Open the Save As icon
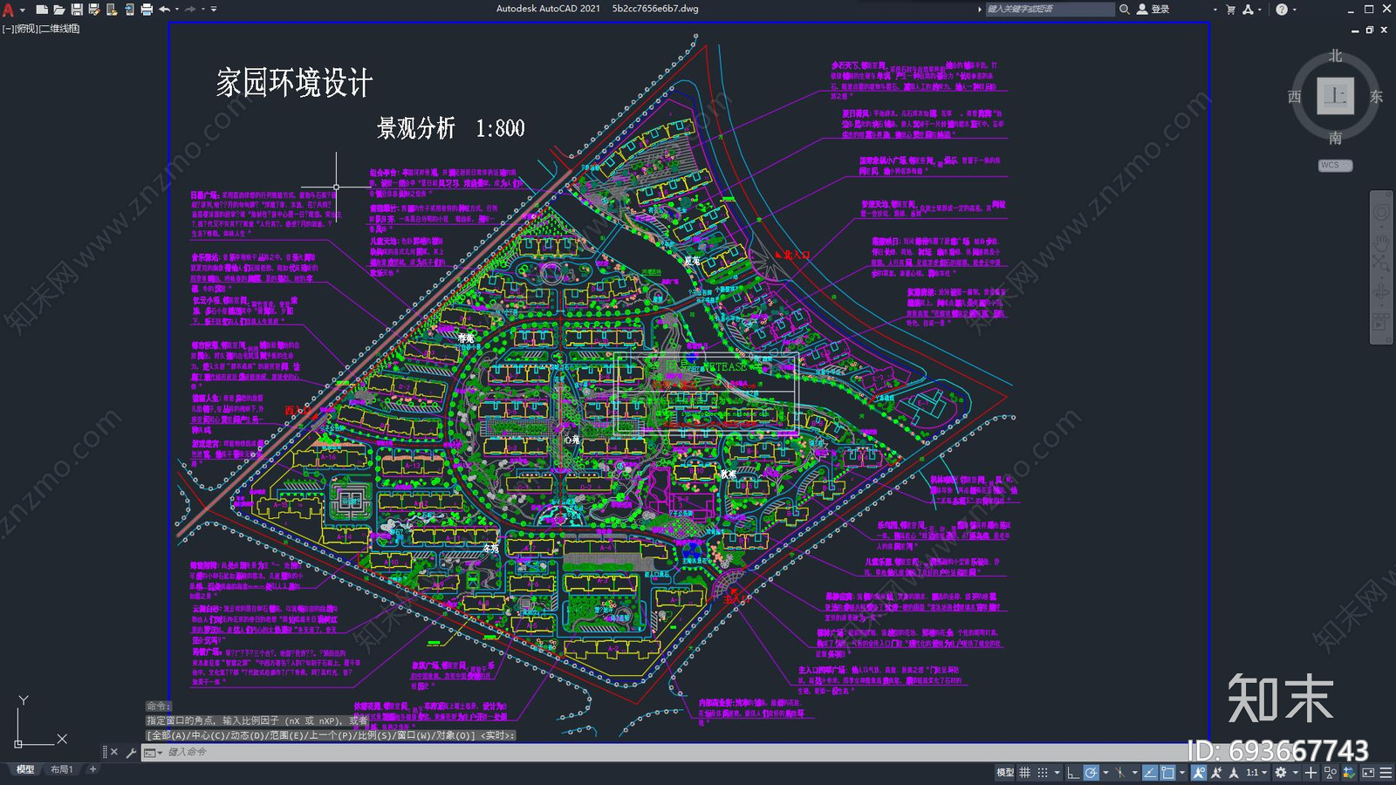Image resolution: width=1396 pixels, height=785 pixels. 94,8
